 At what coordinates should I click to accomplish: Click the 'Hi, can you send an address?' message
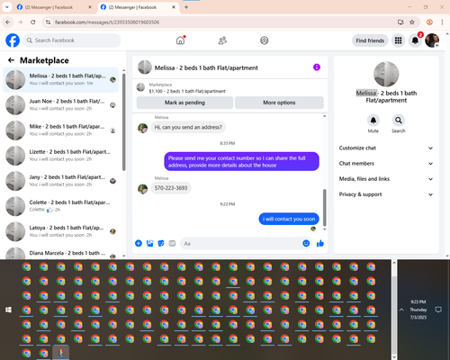(188, 127)
